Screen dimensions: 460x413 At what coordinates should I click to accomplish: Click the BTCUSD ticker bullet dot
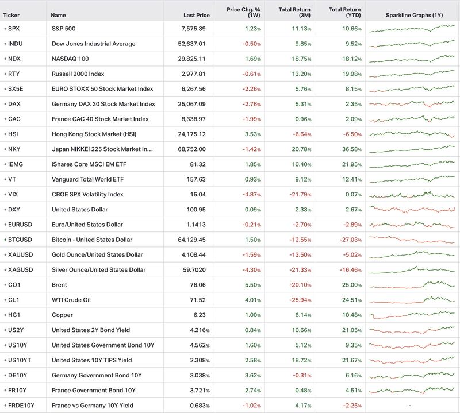(x=5, y=240)
